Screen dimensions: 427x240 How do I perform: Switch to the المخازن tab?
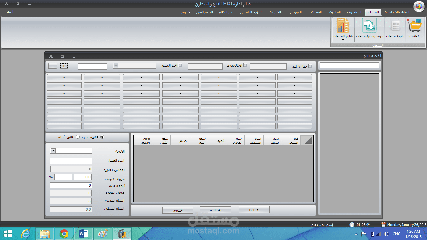point(335,12)
